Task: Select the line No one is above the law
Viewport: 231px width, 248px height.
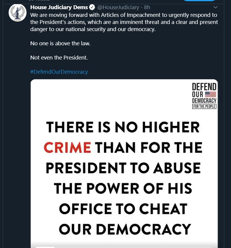Action: (x=60, y=43)
